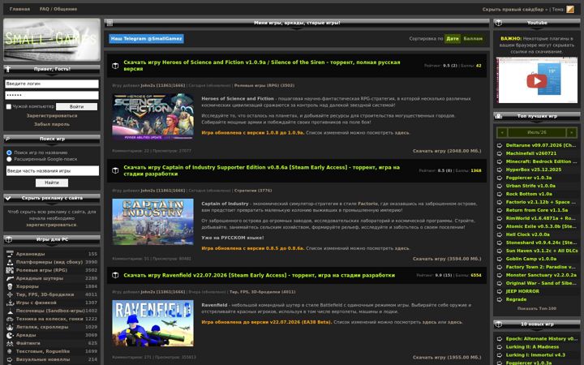
Task: Hide the right sidebar
Action: 515,9
